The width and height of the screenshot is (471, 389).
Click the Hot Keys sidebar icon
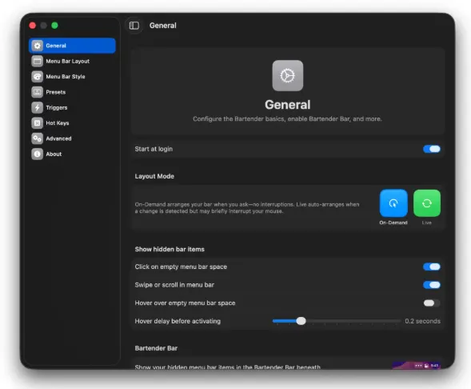[x=38, y=123]
